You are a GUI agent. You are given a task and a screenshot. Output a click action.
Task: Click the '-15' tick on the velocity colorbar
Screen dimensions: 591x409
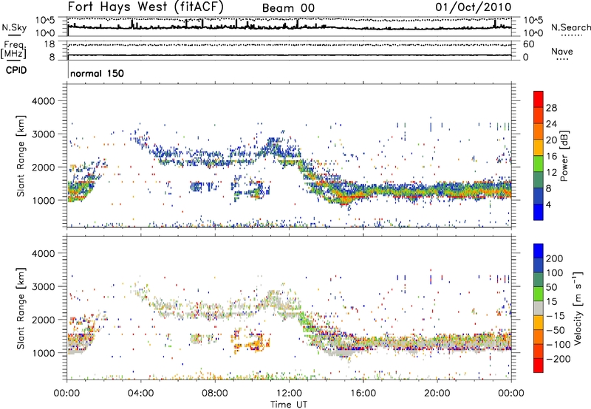[x=556, y=315]
